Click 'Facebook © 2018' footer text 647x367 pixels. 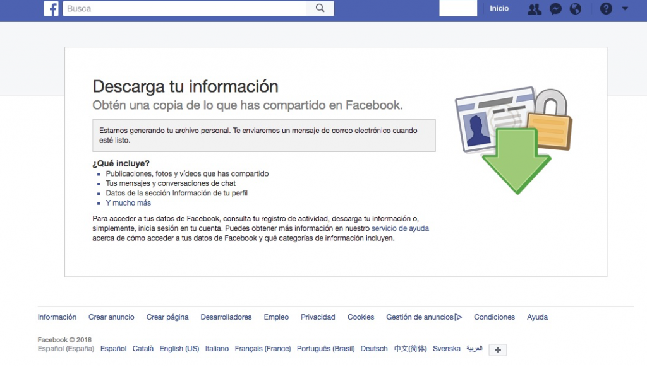coord(64,340)
